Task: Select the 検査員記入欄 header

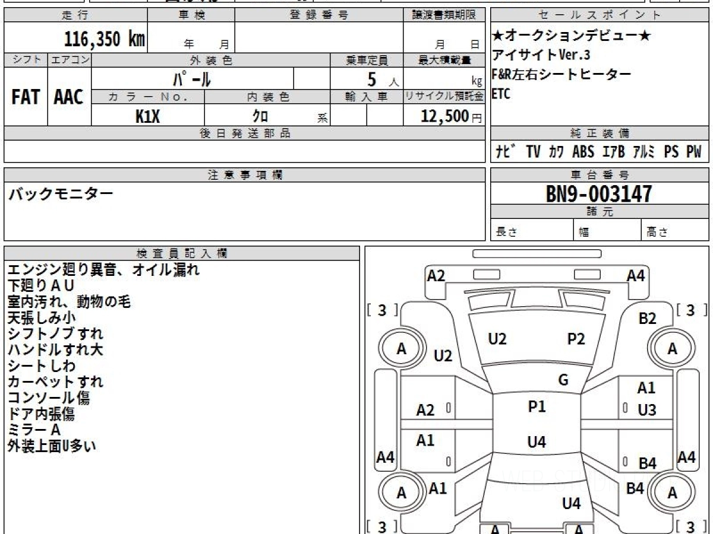Action: [182, 253]
